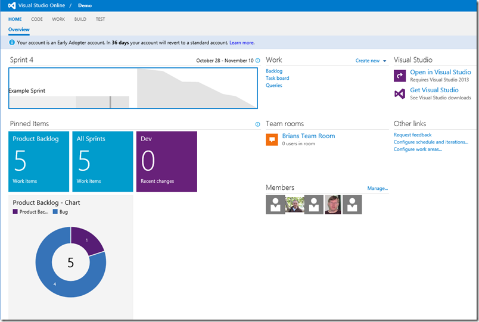This screenshot has height=322, width=479.
Task: Click the orange team room chat icon
Action: click(x=272, y=139)
